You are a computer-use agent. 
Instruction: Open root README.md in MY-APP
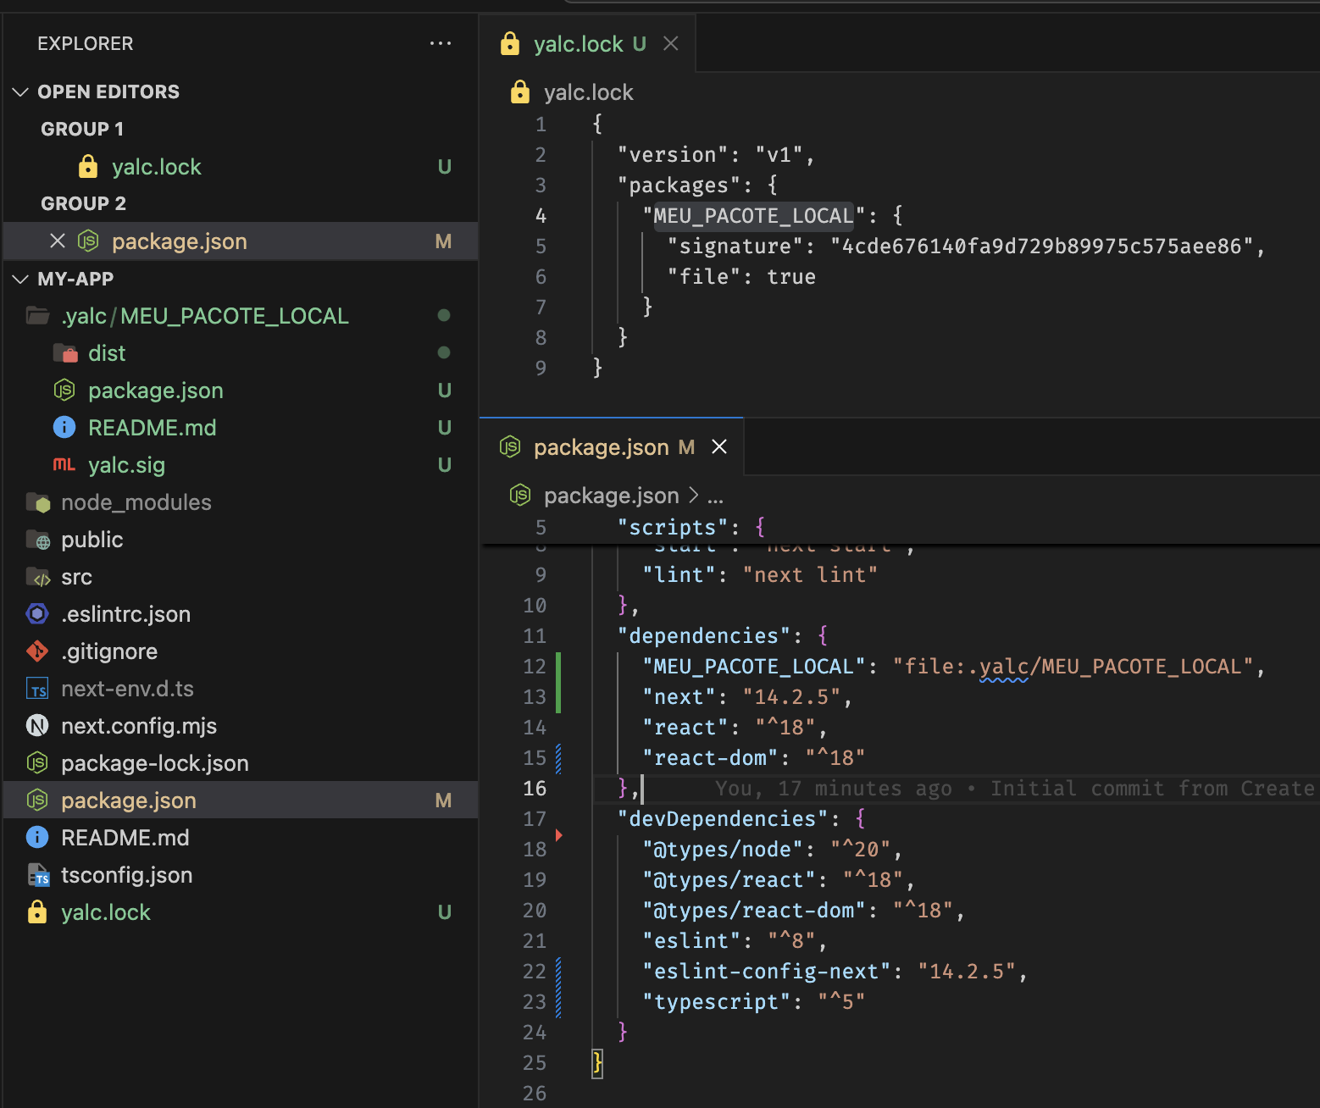(x=241, y=838)
